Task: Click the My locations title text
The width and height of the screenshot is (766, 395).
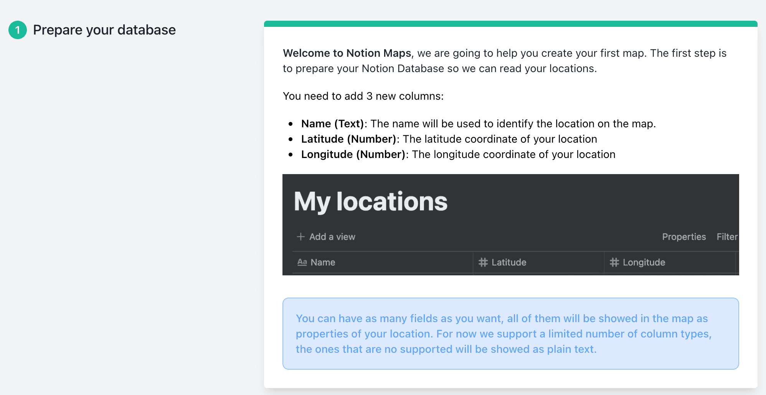Action: click(371, 202)
